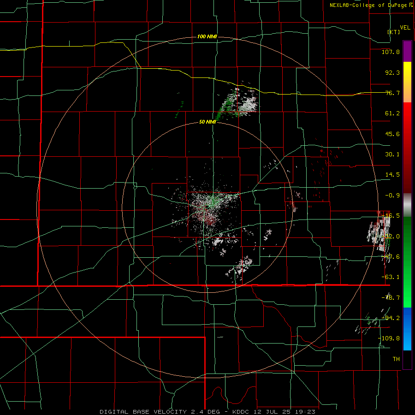Select the 92.3 velocity scale value
Image resolution: width=415 pixels, height=415 pixels.
(392, 72)
